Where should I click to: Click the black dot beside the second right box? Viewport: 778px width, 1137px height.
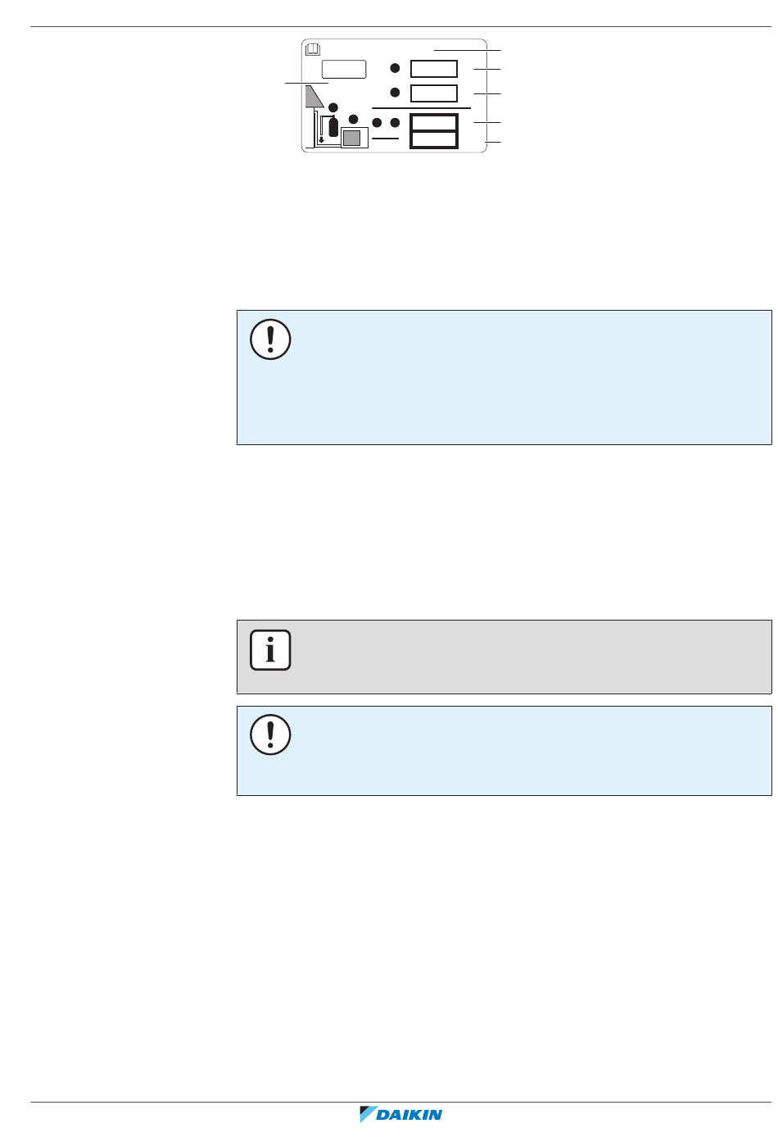point(394,92)
